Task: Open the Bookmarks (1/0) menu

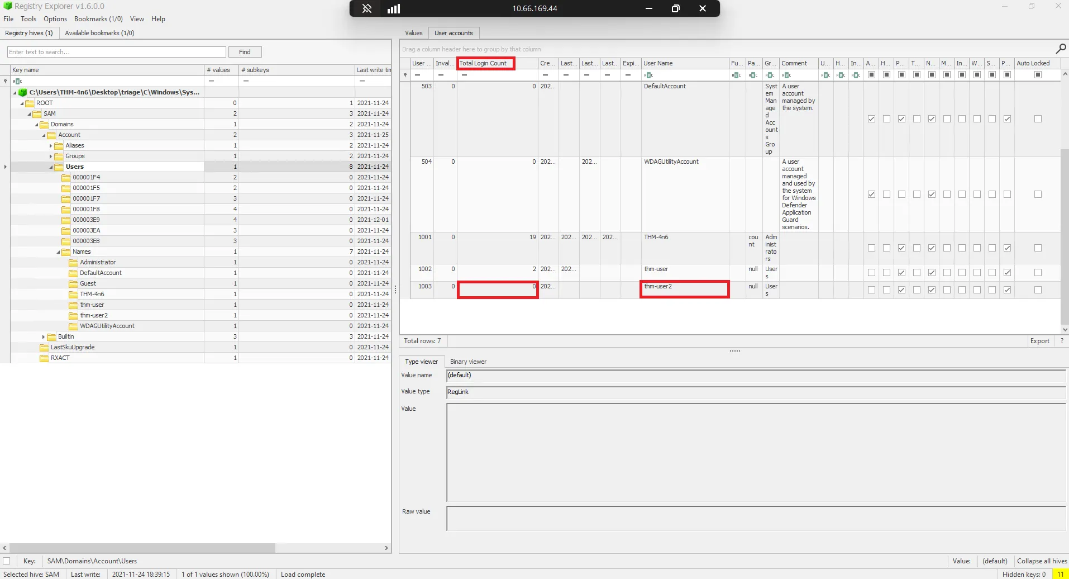Action: (98, 19)
